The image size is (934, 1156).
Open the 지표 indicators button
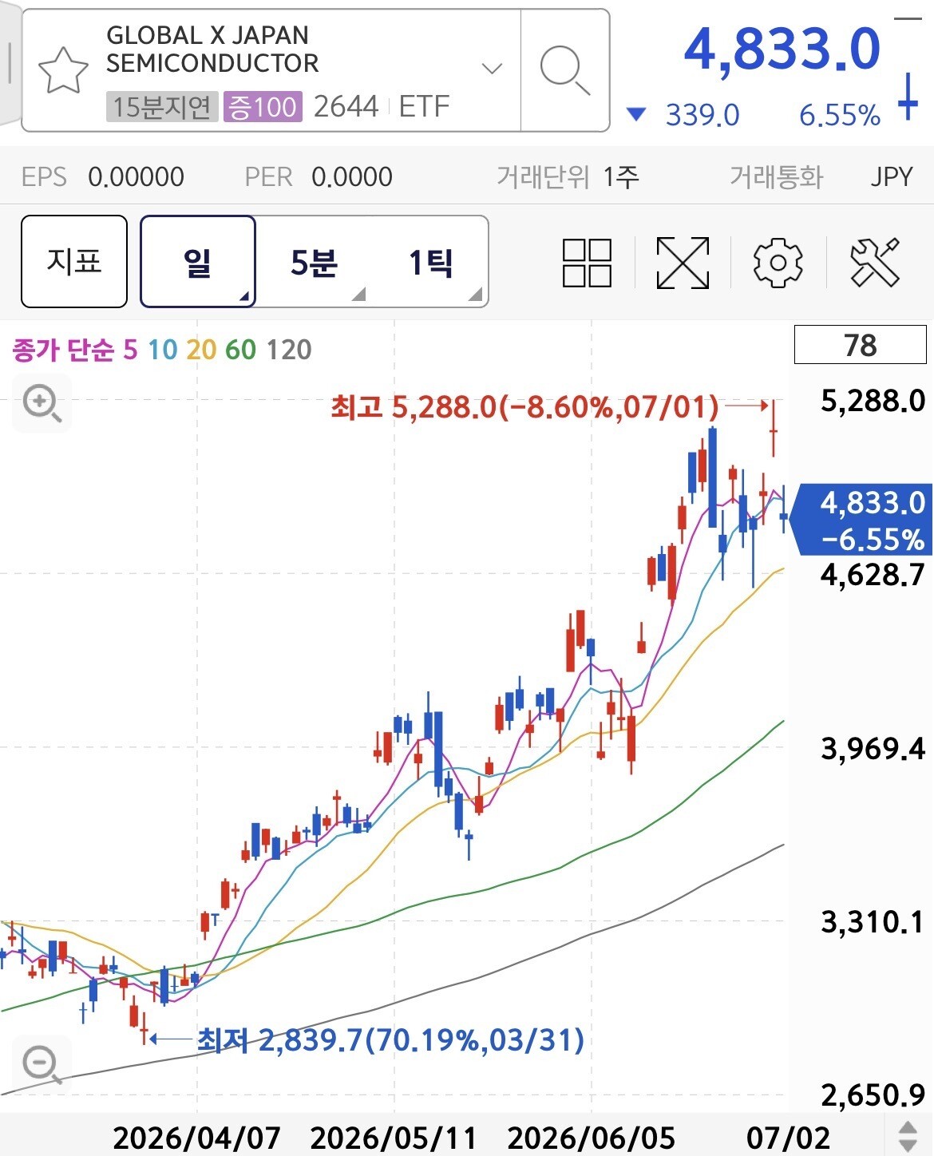[x=74, y=261]
